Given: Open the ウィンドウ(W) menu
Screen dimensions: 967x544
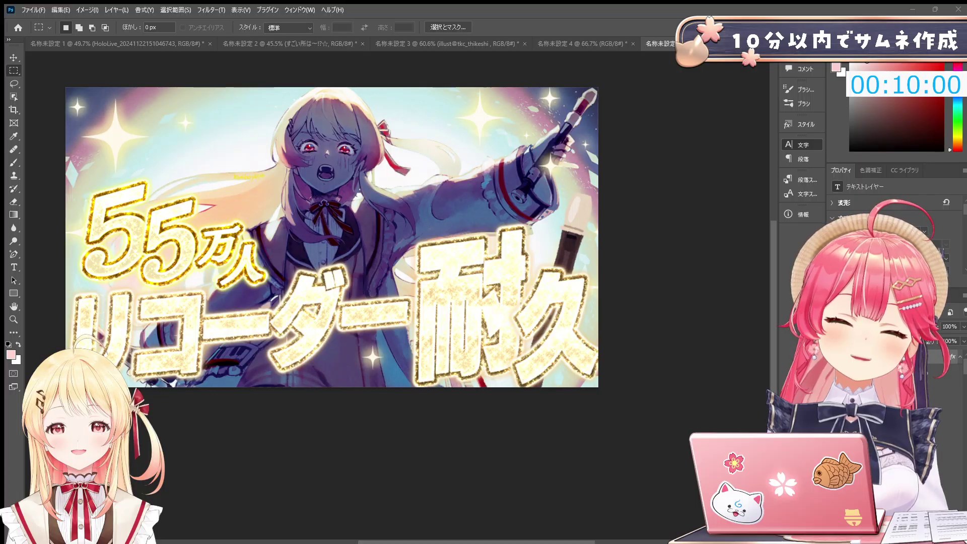Looking at the screenshot, I should [300, 10].
